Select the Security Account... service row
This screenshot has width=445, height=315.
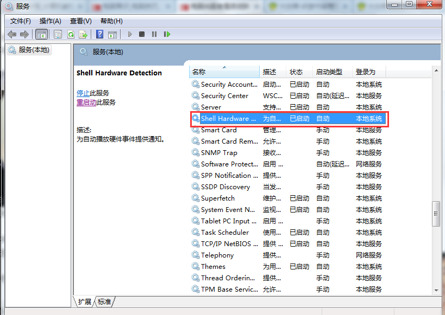click(x=287, y=84)
